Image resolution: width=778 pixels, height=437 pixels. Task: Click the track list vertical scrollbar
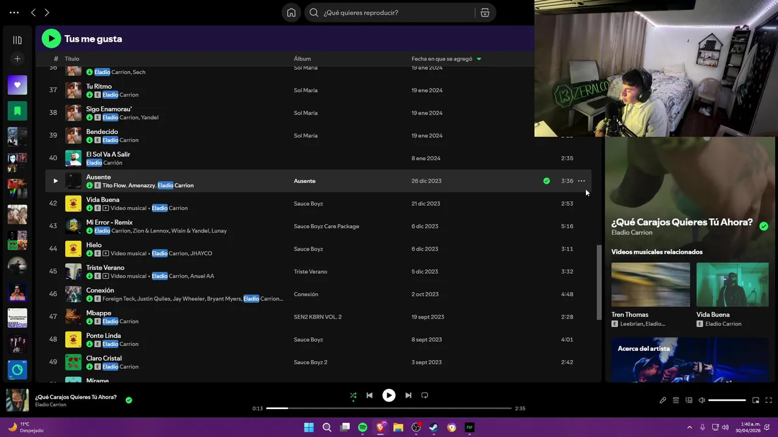(x=599, y=282)
